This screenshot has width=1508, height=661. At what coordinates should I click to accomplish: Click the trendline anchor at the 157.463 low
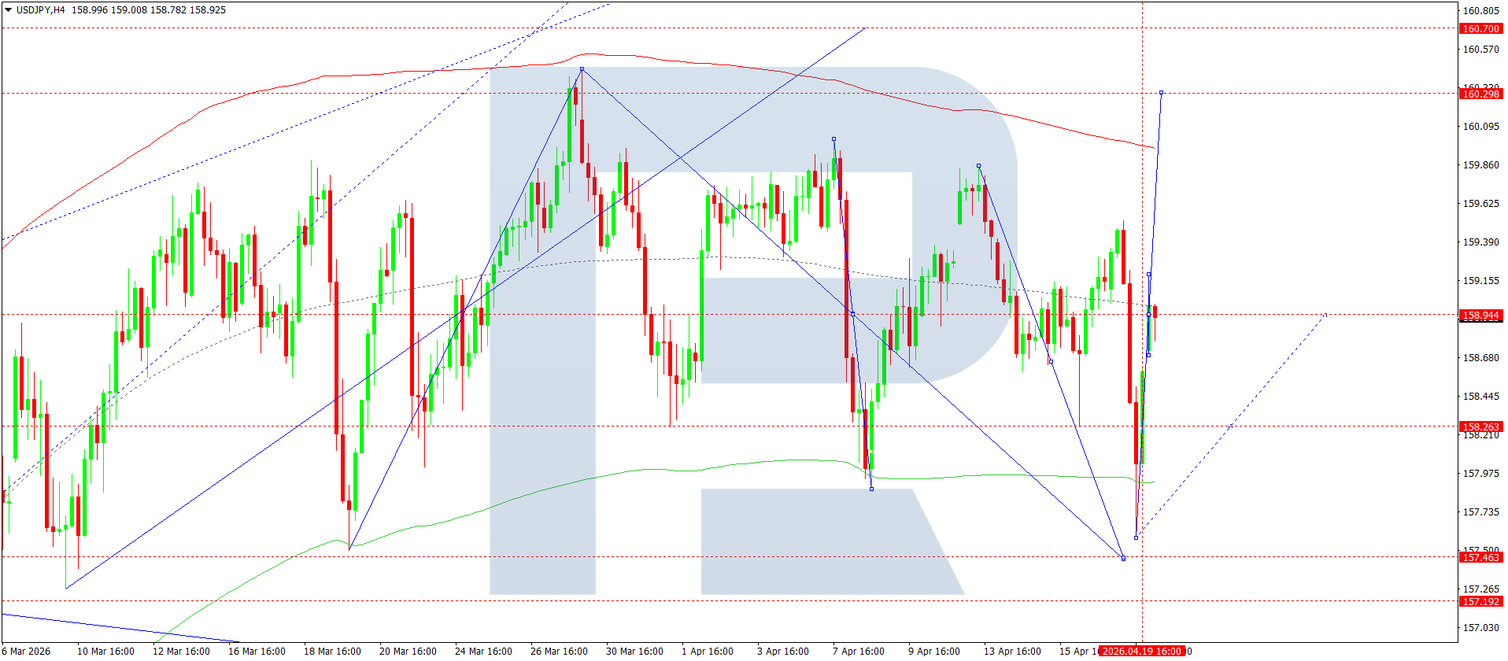pos(1123,558)
